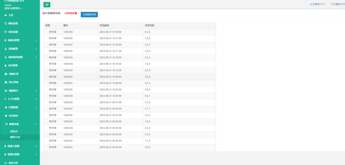Viewport: 345px width, 165px height.
Task: Select issue number 1260355 cell
Action: [x=80, y=58]
